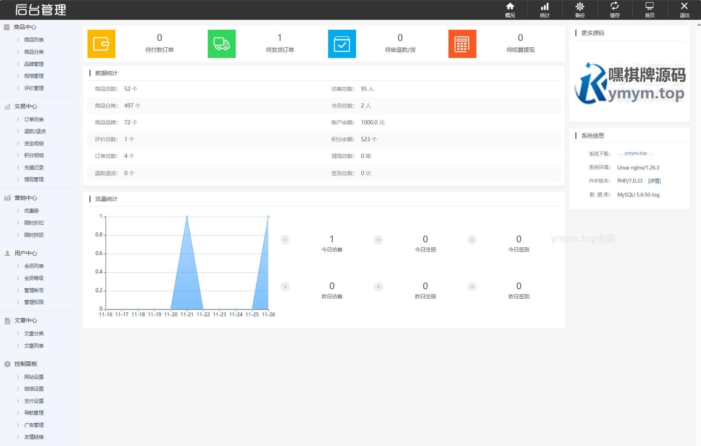
Task: Click the 后台管理 header logo
Action: click(40, 10)
